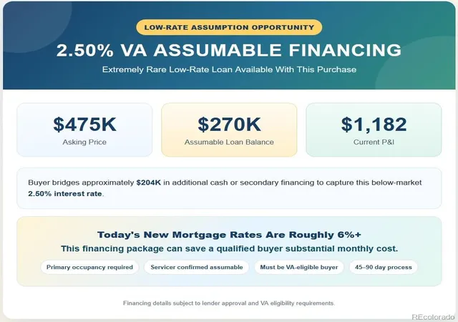
Task: Click the Extremely Rare Low-Rate Loan subtitle
Action: pos(229,69)
